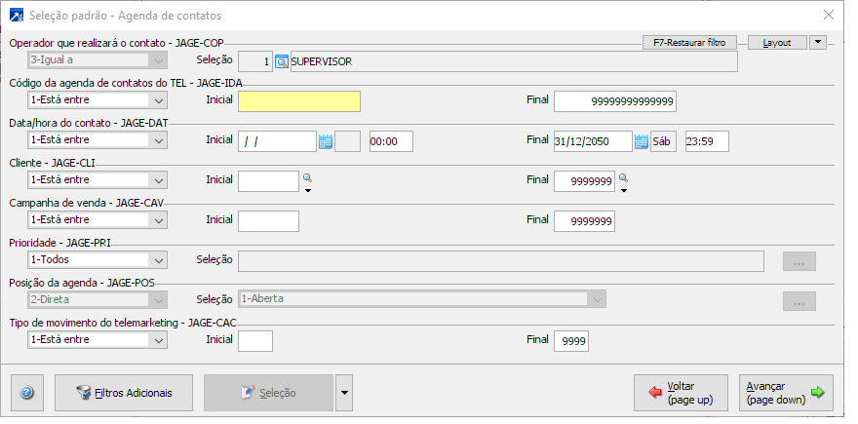Click the Prioridade Seleção text field

click(501, 261)
